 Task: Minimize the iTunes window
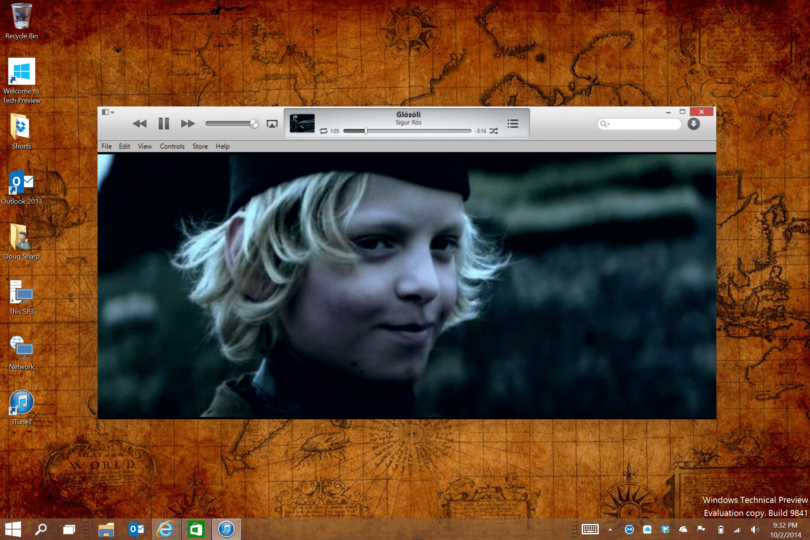[x=668, y=112]
